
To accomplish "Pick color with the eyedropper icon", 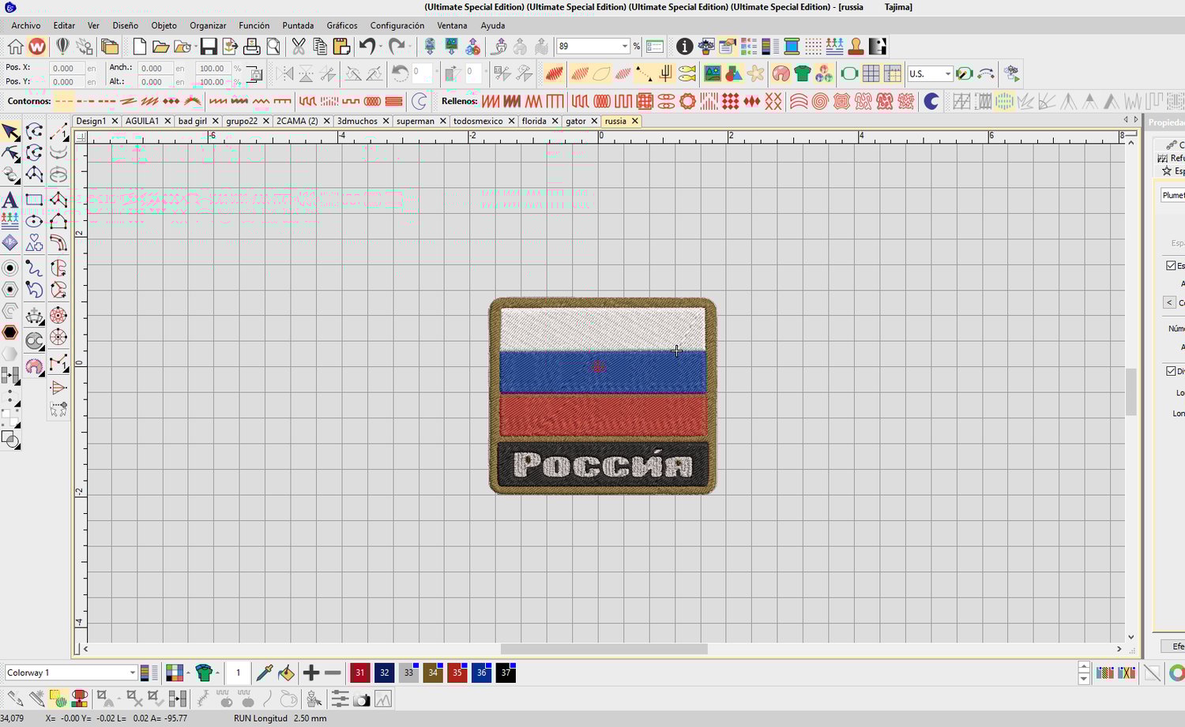I will click(x=265, y=673).
